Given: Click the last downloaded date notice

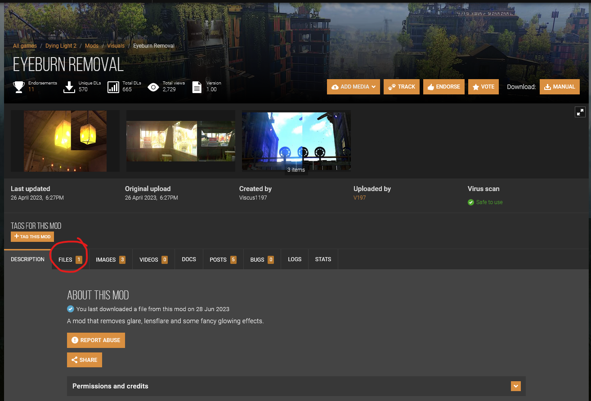Looking at the screenshot, I should pyautogui.click(x=153, y=309).
